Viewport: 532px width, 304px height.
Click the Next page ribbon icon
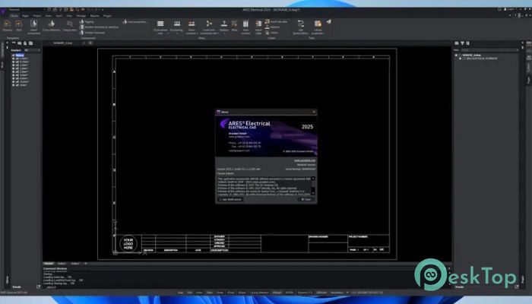coord(19,25)
